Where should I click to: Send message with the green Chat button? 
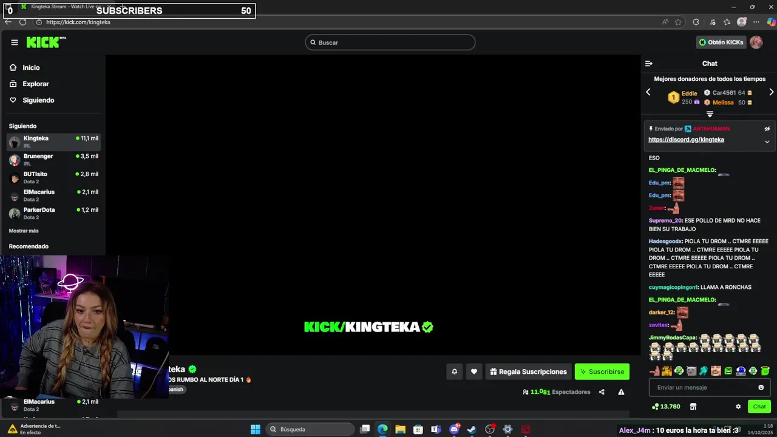coord(759,407)
